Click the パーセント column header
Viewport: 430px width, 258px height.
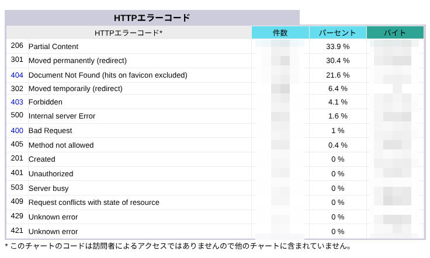pos(338,33)
